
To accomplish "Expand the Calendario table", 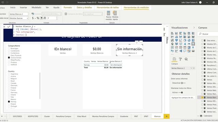I will (198, 116).
